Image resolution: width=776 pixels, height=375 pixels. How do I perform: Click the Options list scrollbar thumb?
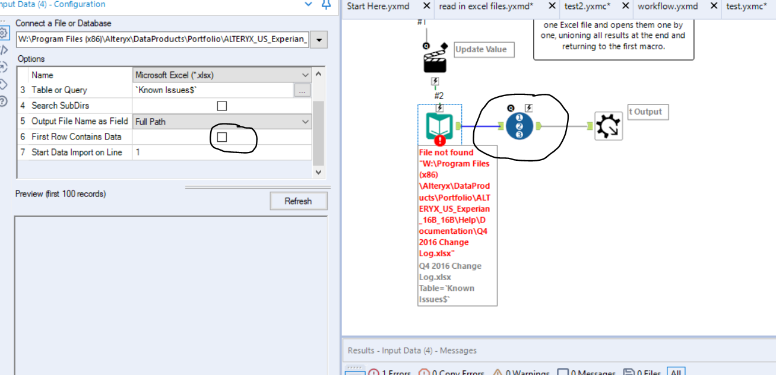click(318, 133)
